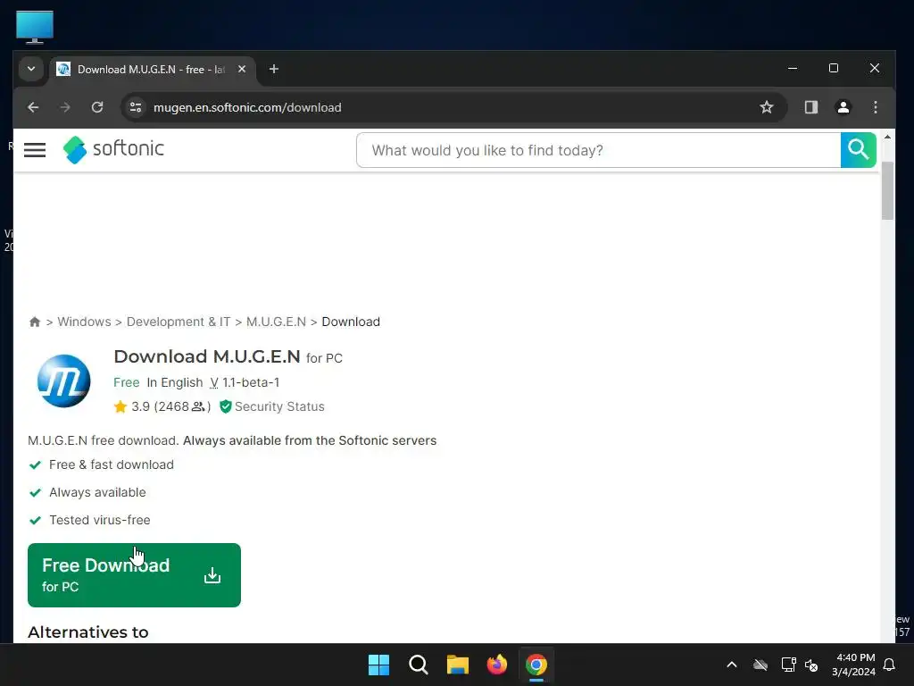This screenshot has width=914, height=686.
Task: Open the Softonic hamburger menu
Action: (x=35, y=150)
